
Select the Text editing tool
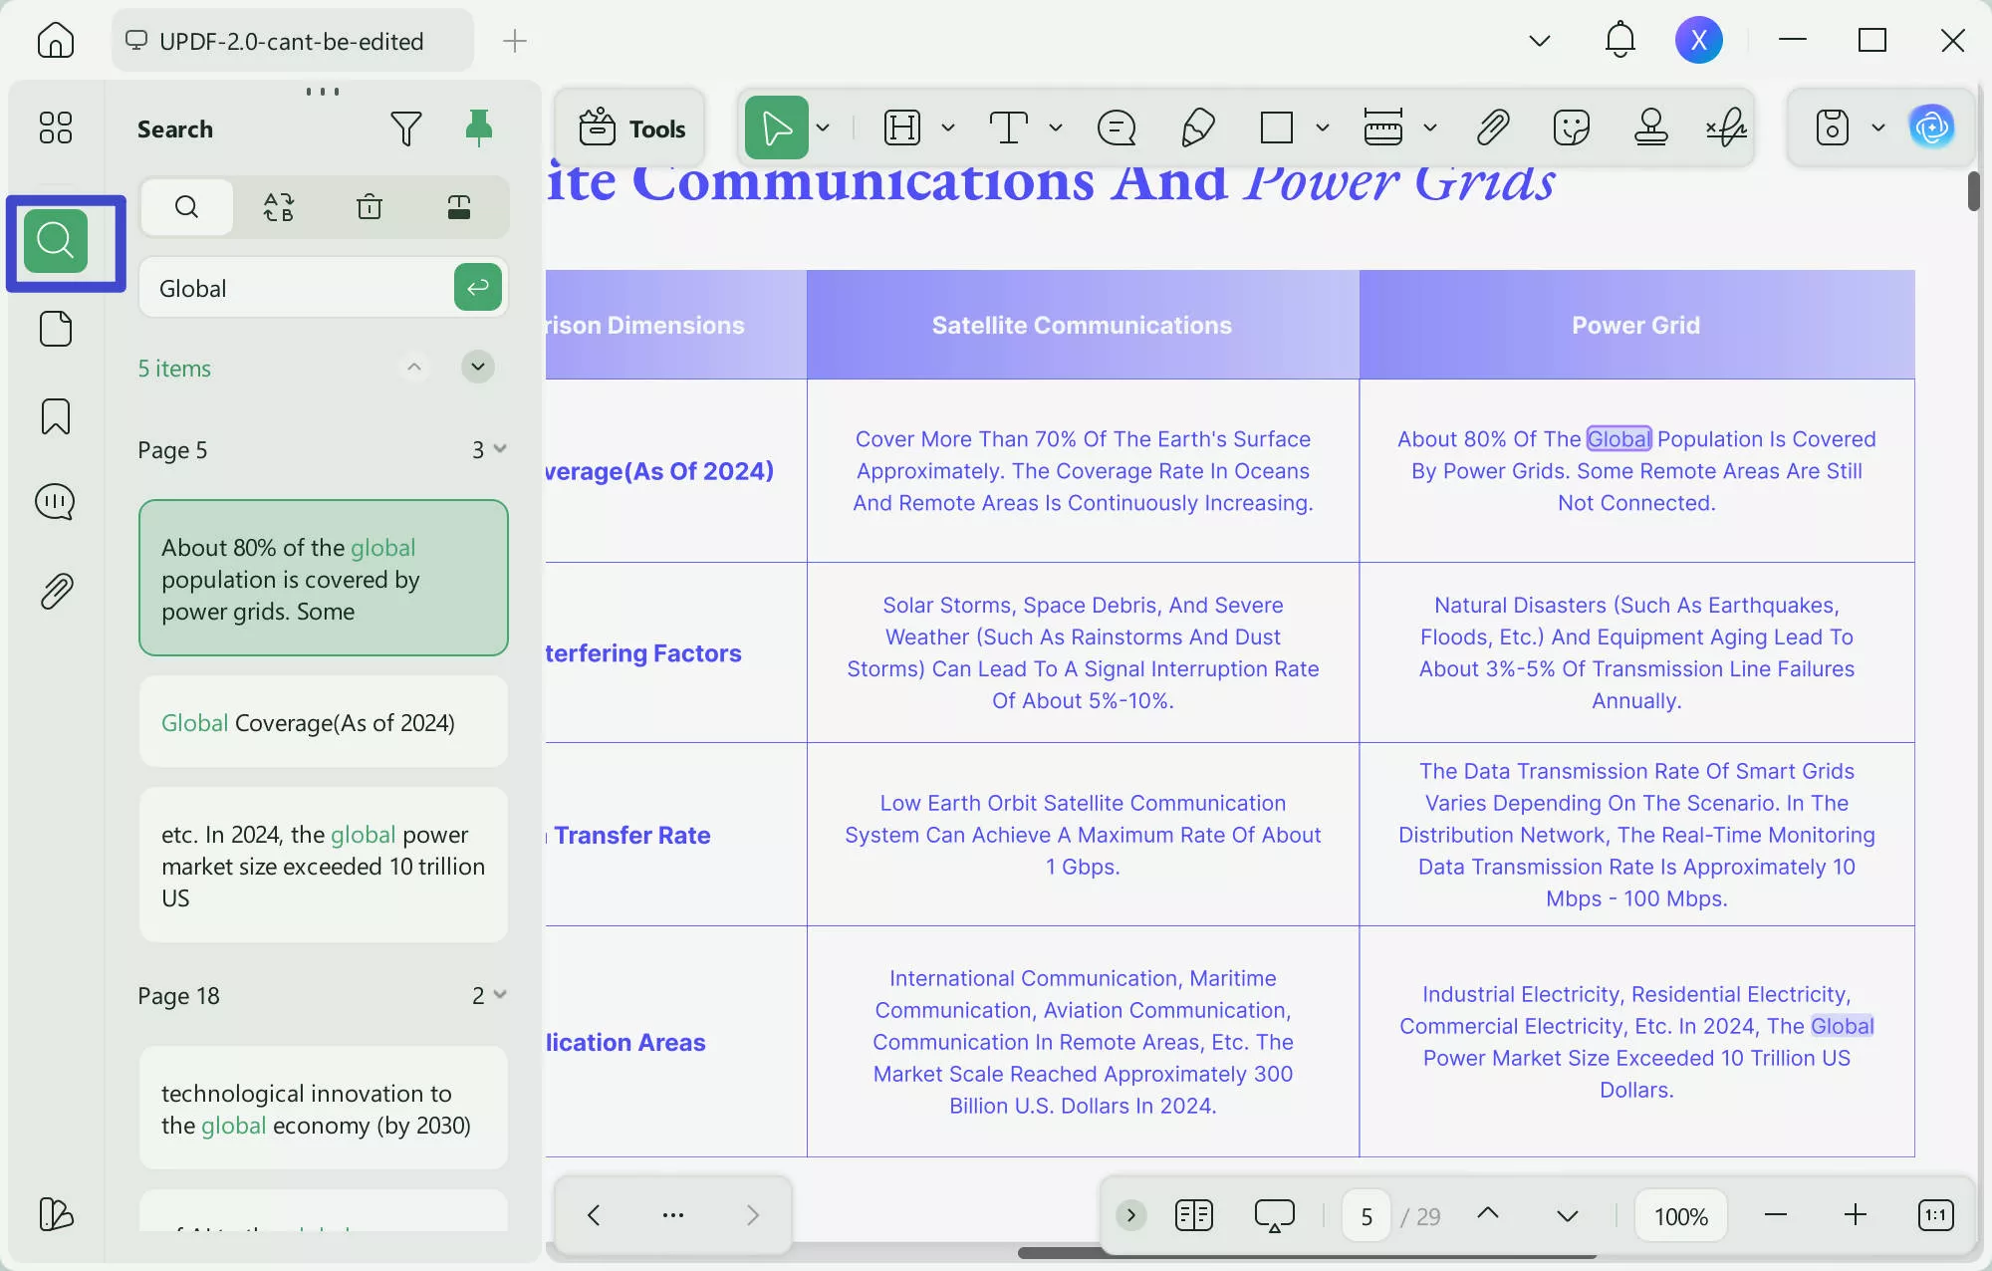click(x=1011, y=127)
